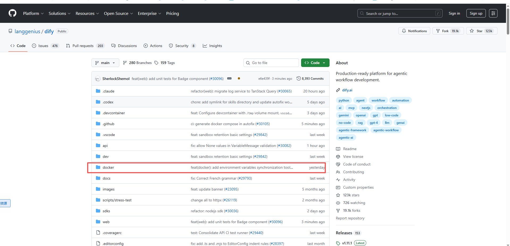Open the langgenius owner link

click(x=27, y=31)
